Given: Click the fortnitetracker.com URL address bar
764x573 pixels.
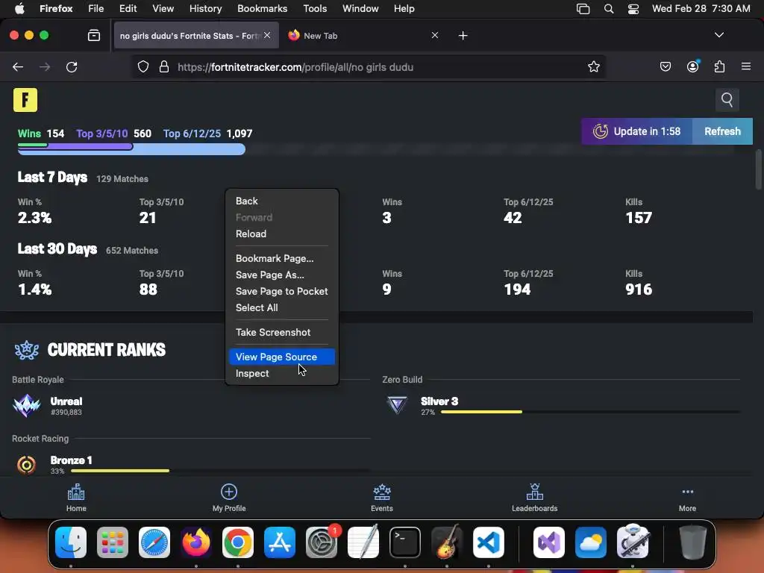Looking at the screenshot, I should 370,67.
